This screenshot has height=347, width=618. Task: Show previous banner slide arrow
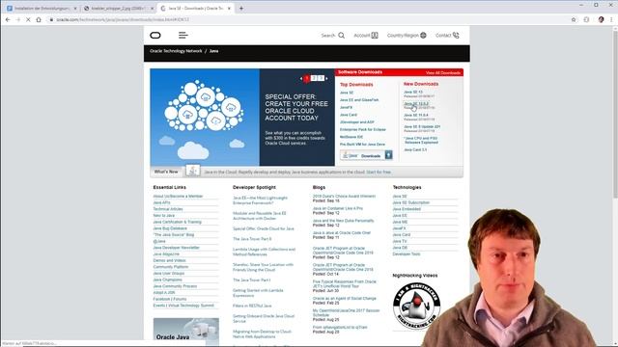click(301, 78)
